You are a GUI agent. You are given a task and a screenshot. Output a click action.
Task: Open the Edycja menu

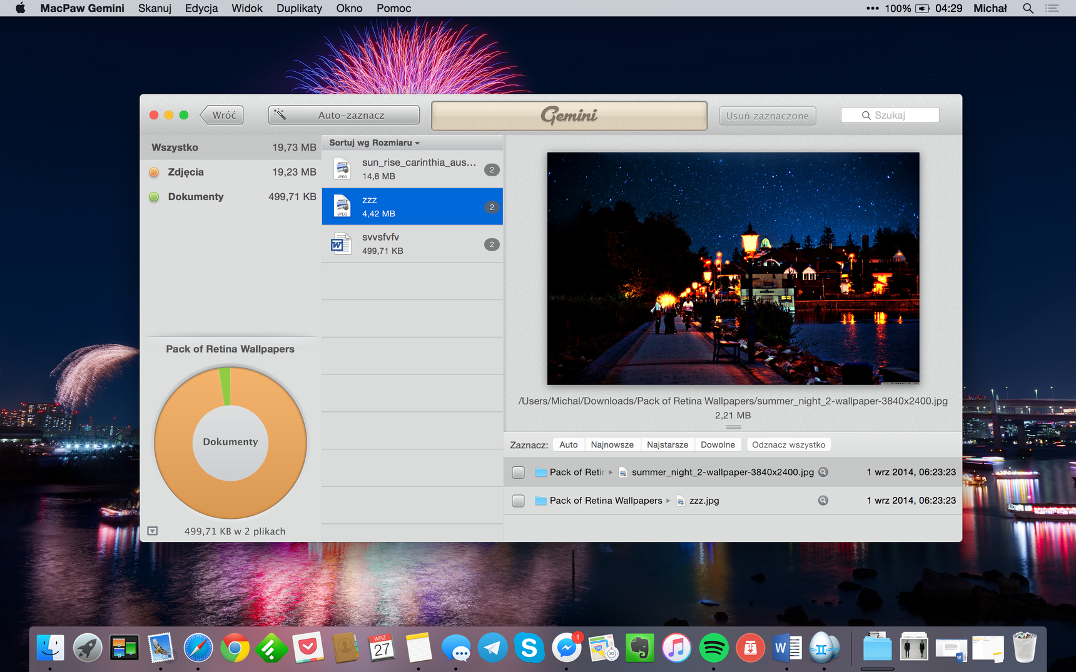click(201, 8)
